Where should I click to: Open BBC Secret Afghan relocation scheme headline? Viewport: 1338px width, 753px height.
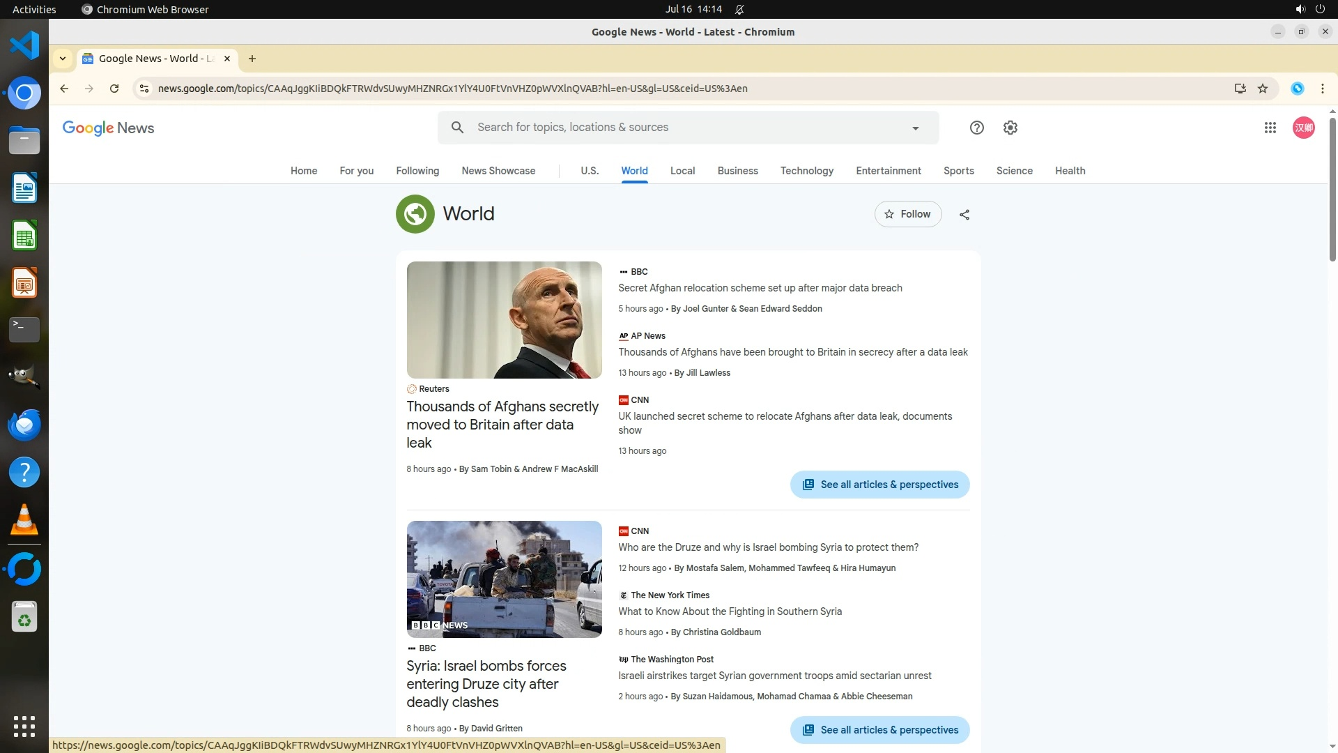[760, 288]
